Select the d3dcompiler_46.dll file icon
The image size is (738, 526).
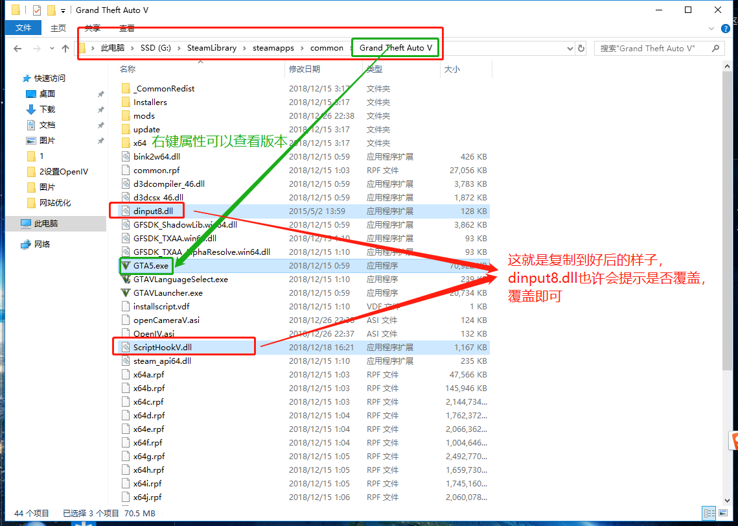tap(125, 184)
